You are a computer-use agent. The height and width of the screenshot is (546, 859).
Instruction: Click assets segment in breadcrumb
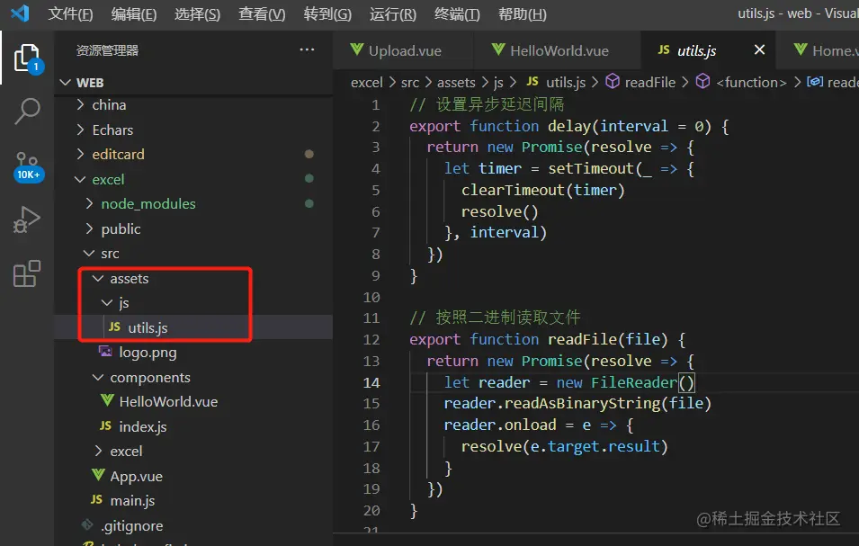(x=456, y=82)
